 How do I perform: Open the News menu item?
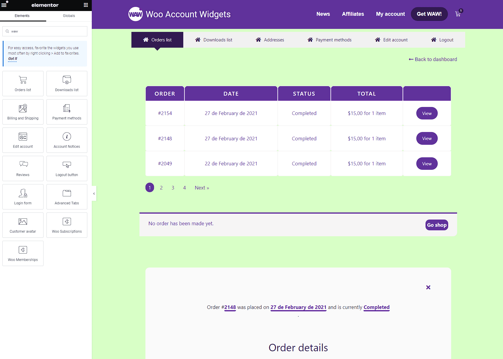point(323,14)
